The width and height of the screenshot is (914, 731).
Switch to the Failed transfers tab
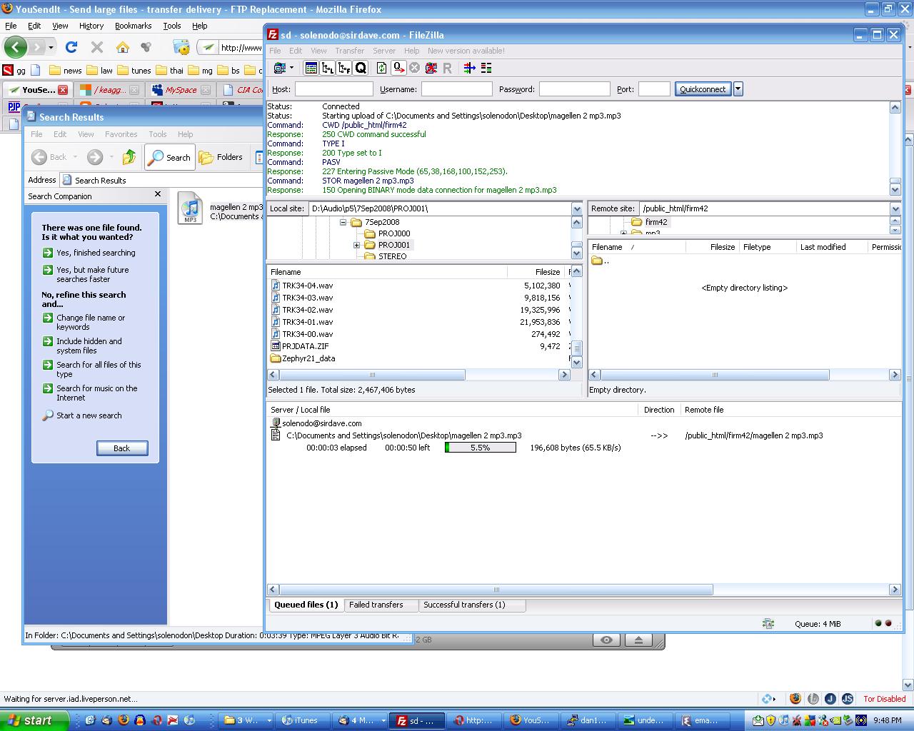(x=376, y=605)
